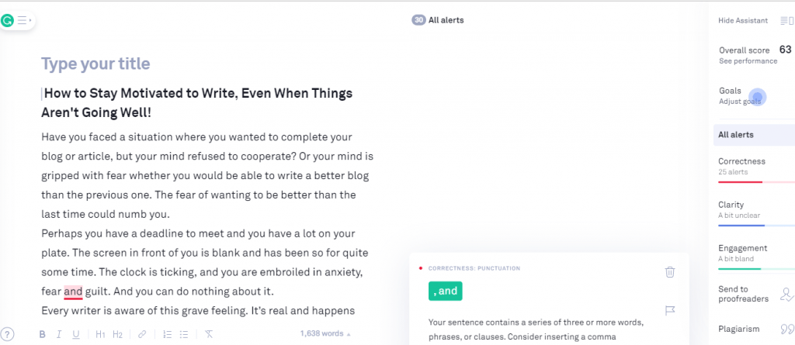
Task: Hide the Assistant panel
Action: point(743,20)
